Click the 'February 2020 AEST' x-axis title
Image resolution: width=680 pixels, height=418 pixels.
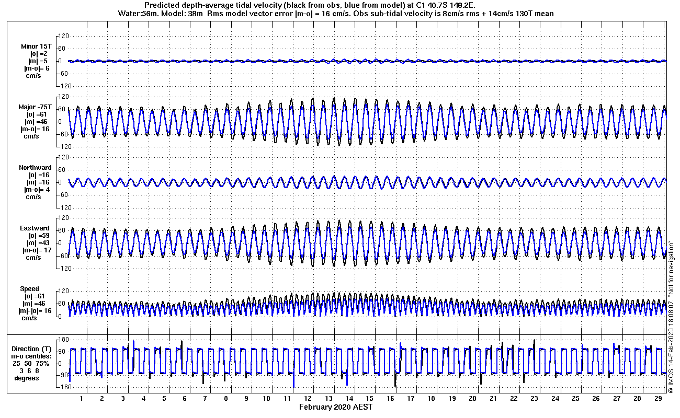336,407
